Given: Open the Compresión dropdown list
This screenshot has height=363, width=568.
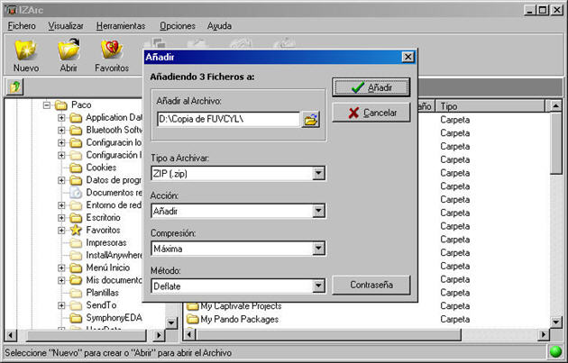Looking at the screenshot, I should (x=317, y=249).
